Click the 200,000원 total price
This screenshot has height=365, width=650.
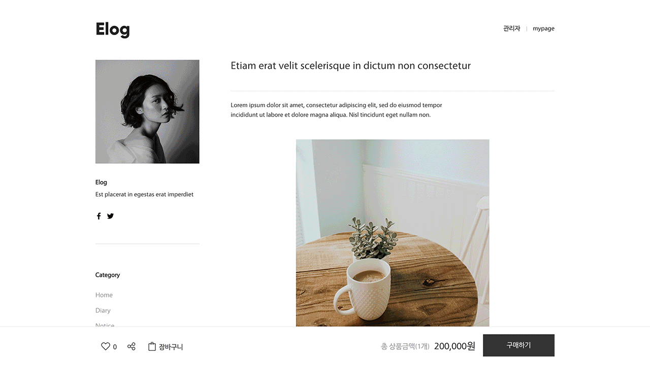tap(454, 346)
